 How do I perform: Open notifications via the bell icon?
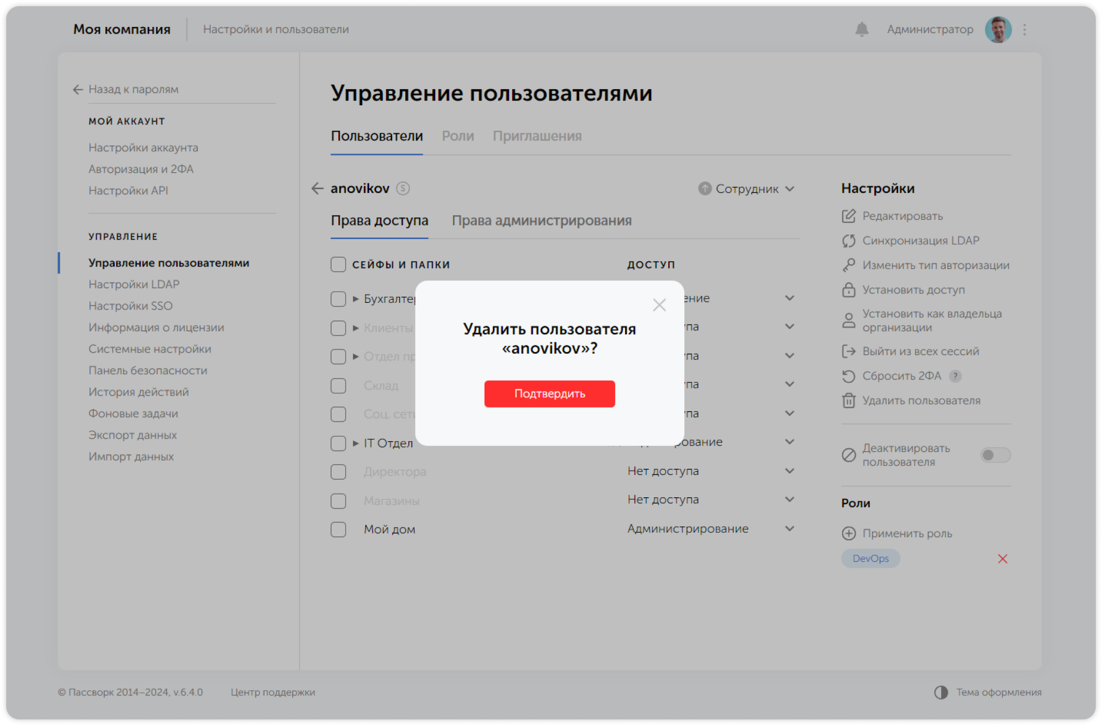[x=862, y=29]
